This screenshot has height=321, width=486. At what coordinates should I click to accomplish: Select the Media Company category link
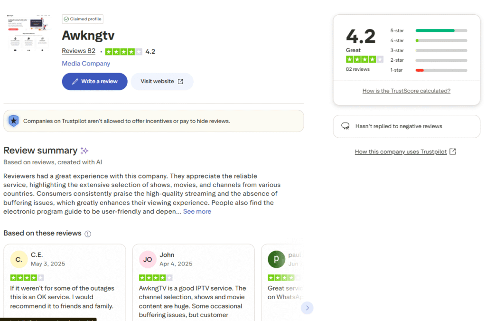pos(86,63)
